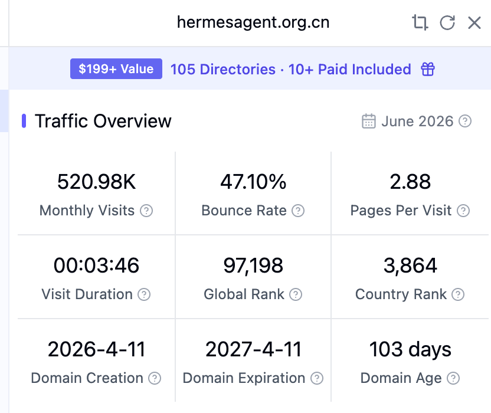Click Pages Per Visit help icon
Viewport: 491px width, 413px height.
463,211
